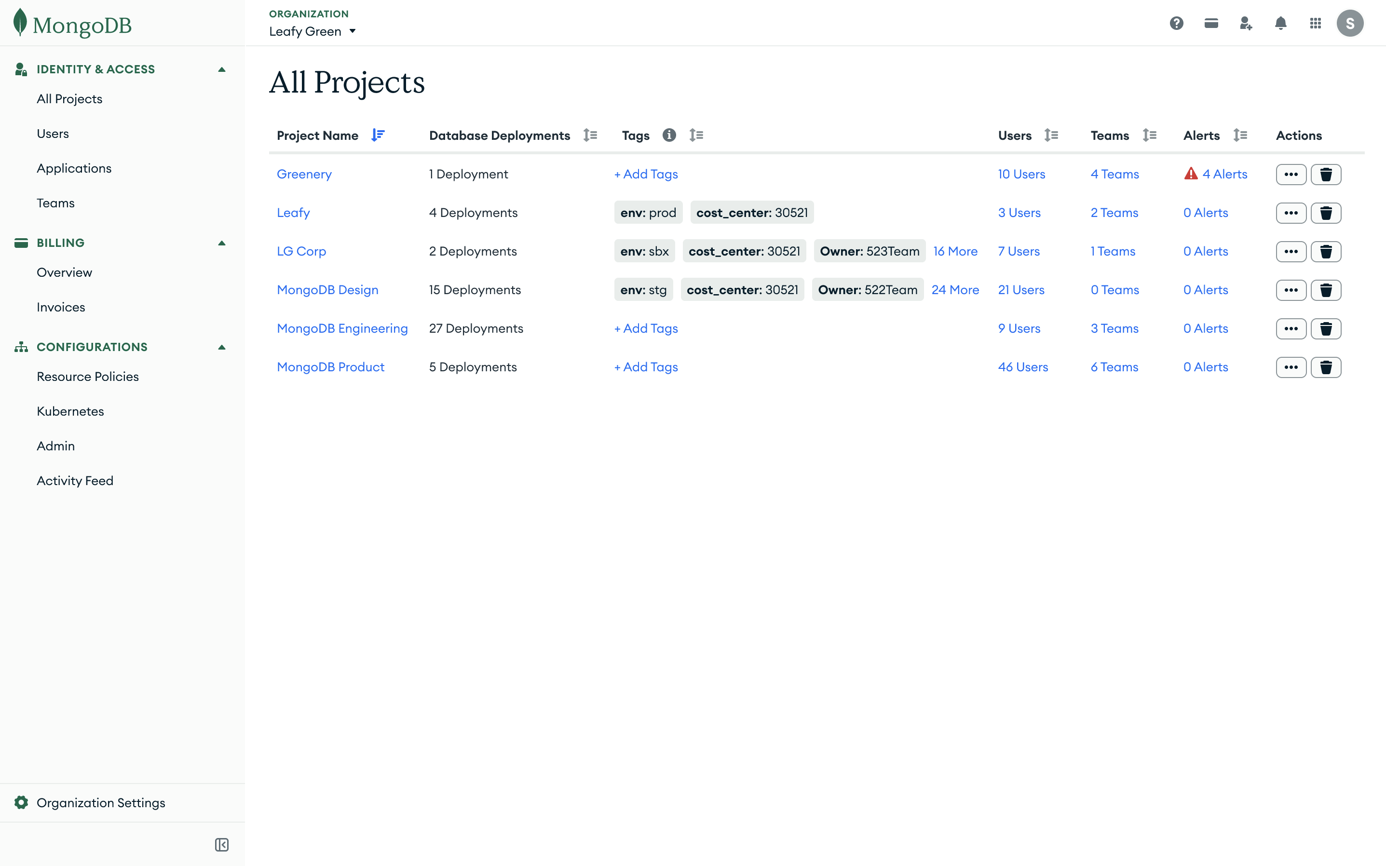Show 16 More tags for LG Corp
Image resolution: width=1386 pixels, height=866 pixels.
[x=955, y=251]
